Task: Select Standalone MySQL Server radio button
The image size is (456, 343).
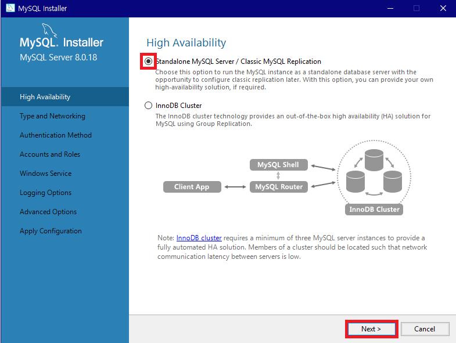Action: [148, 62]
